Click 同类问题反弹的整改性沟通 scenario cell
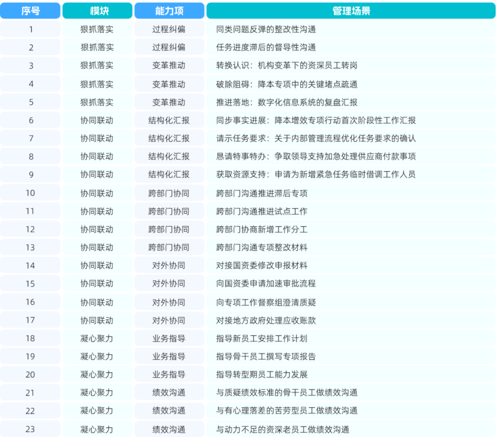 (x=266, y=29)
